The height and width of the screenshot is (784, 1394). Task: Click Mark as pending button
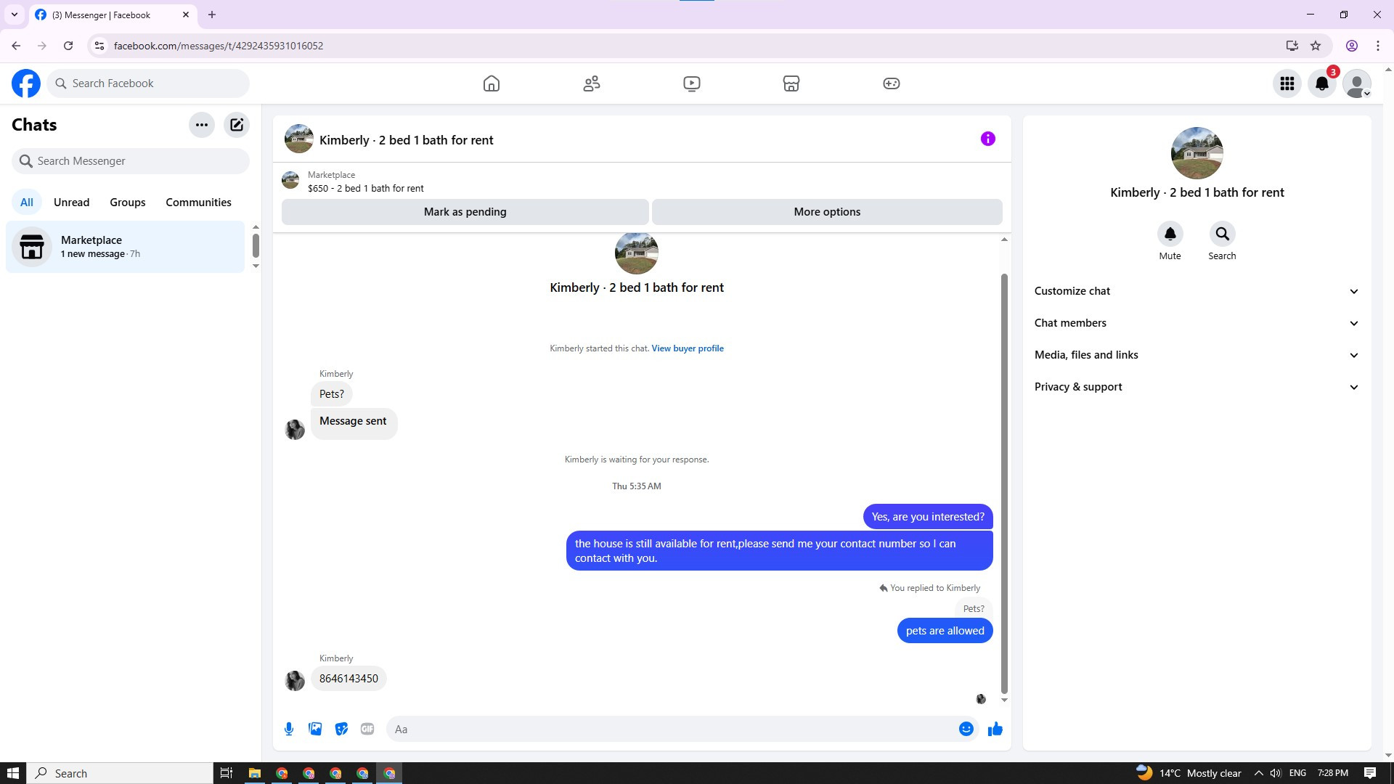(x=465, y=212)
